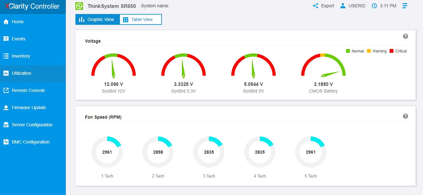423x195 pixels.
Task: Click the SysBrd 3.3V voltage gauge
Action: [184, 65]
